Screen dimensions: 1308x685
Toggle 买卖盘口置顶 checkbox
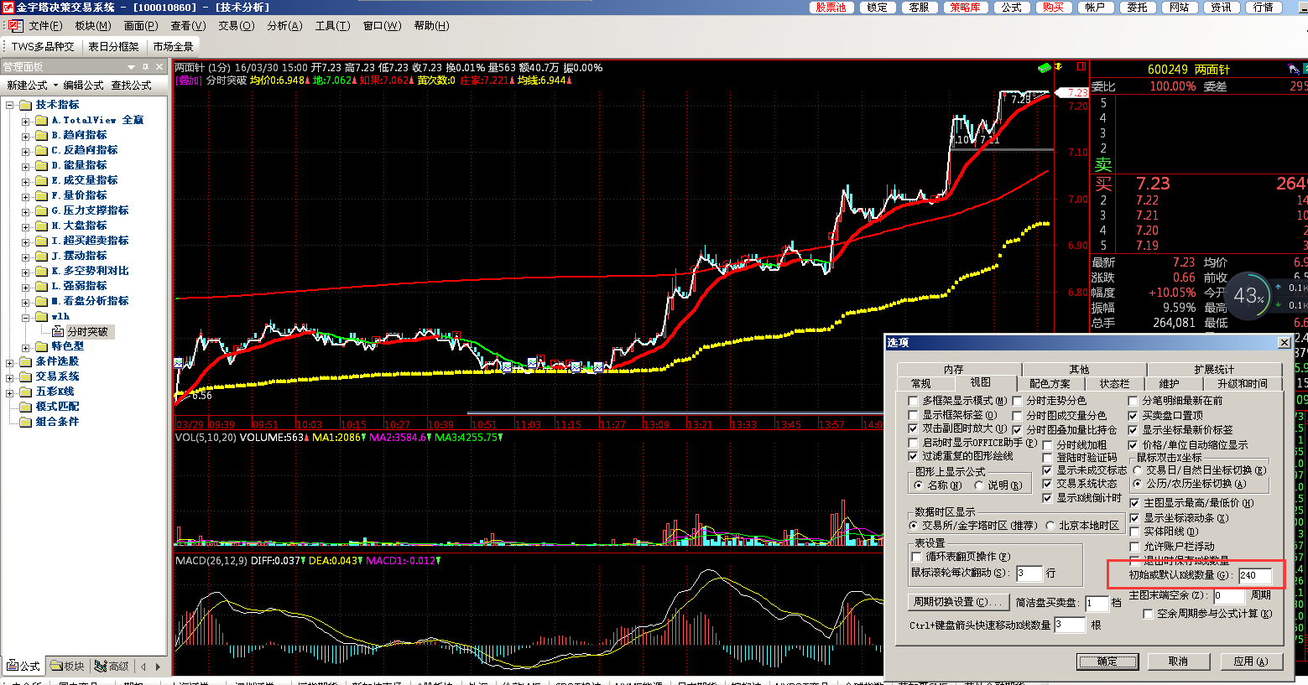[x=1133, y=416]
